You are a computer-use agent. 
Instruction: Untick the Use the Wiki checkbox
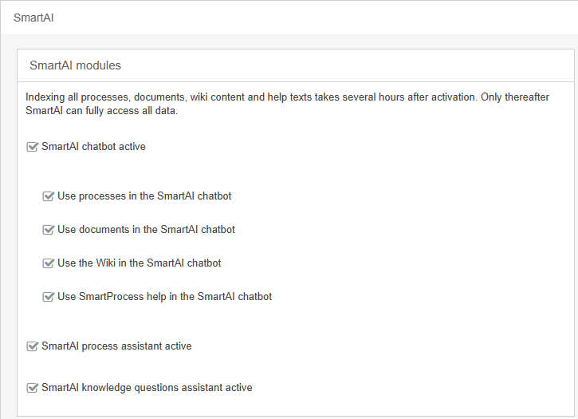(x=48, y=263)
